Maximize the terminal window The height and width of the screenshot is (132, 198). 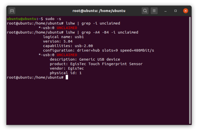click(x=176, y=11)
